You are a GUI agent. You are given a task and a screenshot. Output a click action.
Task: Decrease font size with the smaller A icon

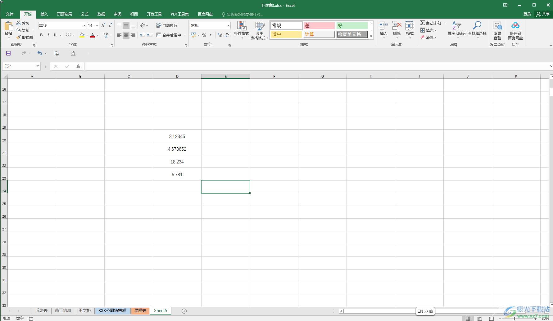[110, 26]
